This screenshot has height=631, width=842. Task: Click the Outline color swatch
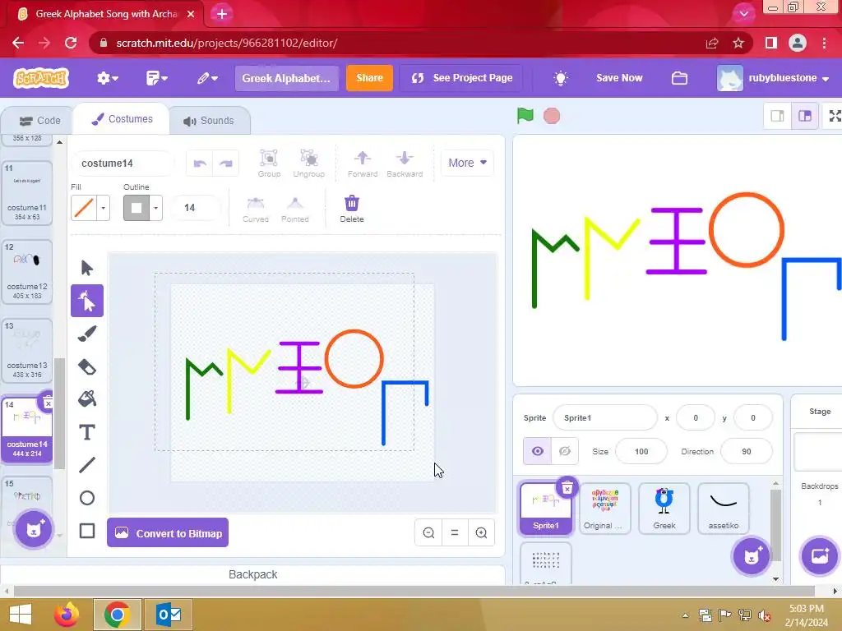pos(136,208)
